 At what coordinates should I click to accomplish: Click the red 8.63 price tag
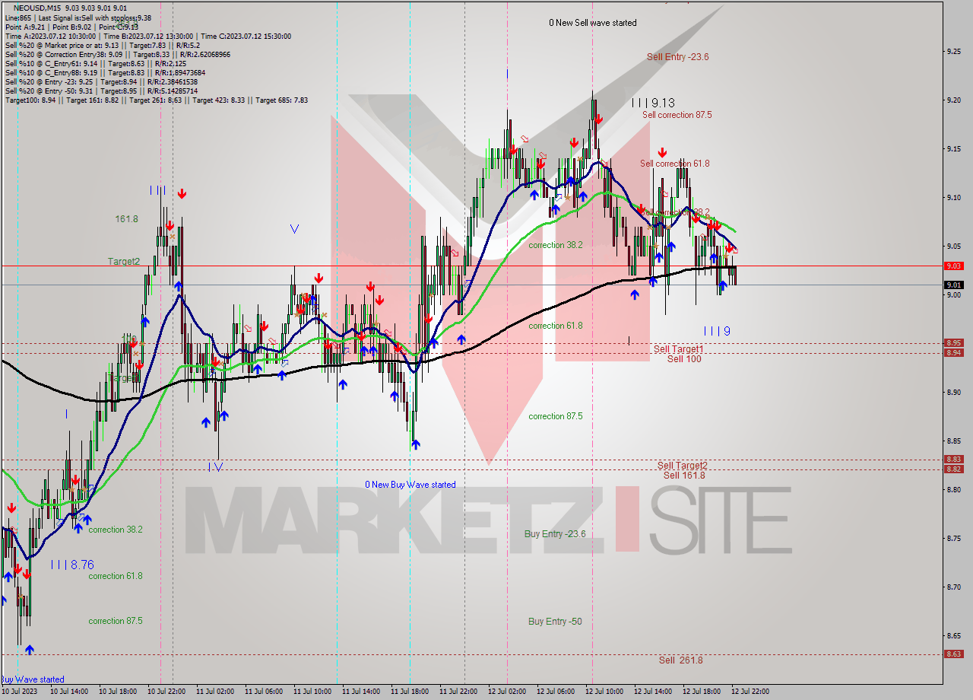pyautogui.click(x=954, y=654)
